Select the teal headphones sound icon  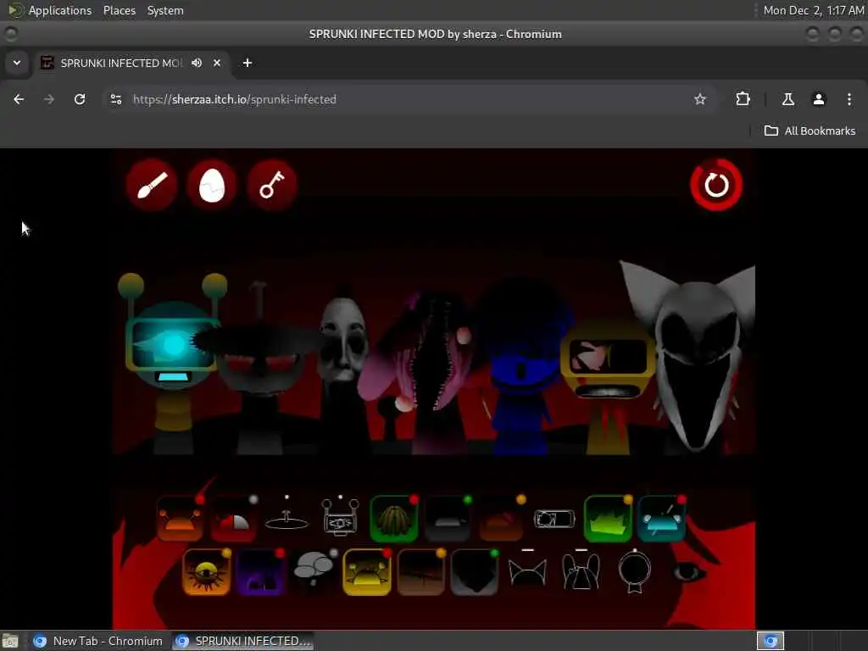coord(661,519)
